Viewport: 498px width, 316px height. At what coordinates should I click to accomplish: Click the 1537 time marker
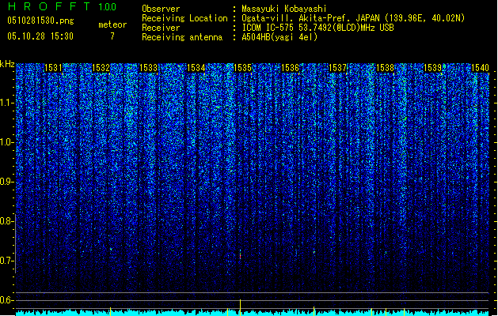tap(337, 68)
